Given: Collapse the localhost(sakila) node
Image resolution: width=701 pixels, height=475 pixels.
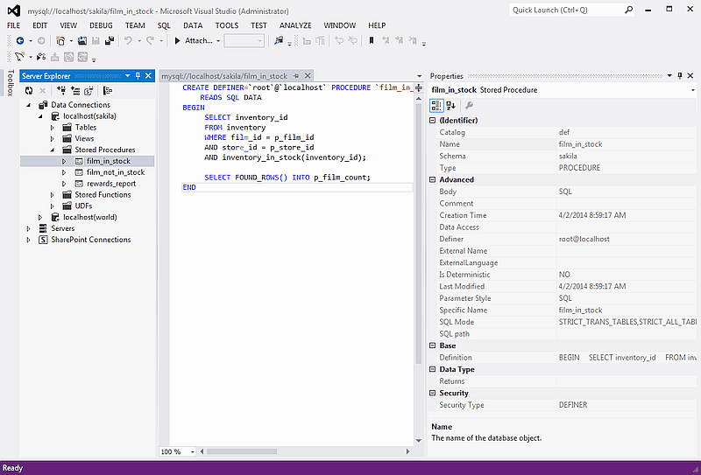Looking at the screenshot, I should 41,116.
